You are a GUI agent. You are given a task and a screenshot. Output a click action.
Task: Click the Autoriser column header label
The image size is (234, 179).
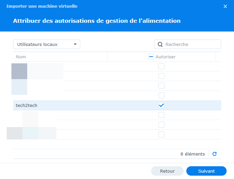166,57
